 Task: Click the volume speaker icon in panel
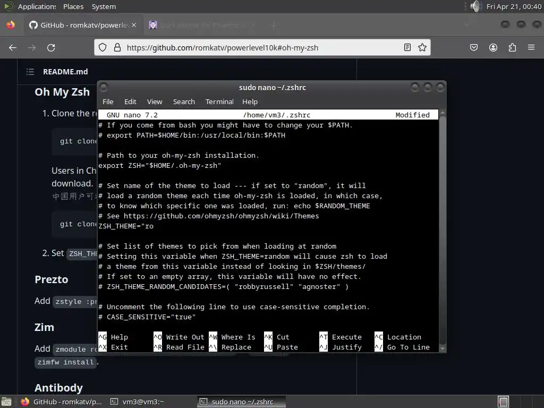476,6
